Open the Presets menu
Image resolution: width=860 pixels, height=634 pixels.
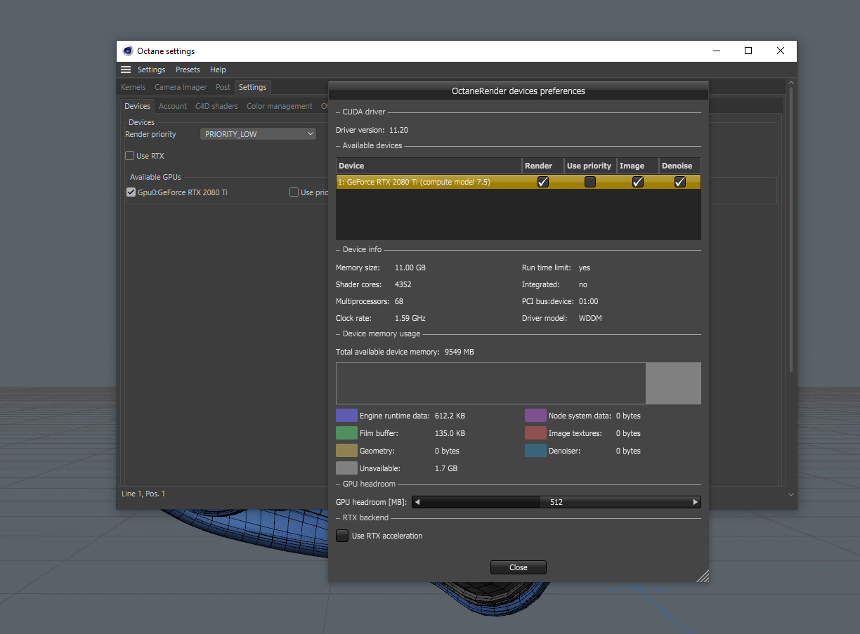[188, 70]
